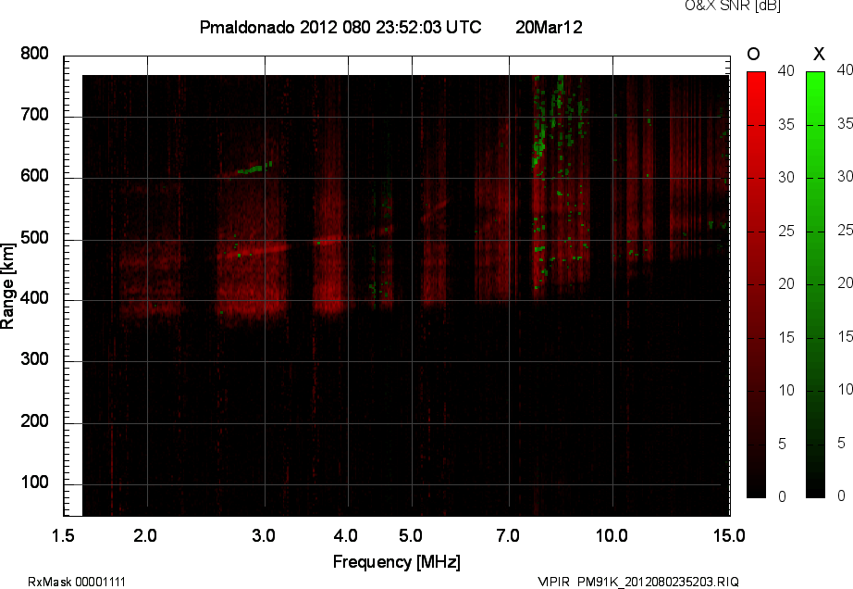This screenshot has height=589, width=853.
Task: Click the 'O' label above red color bar
Action: pos(753,54)
